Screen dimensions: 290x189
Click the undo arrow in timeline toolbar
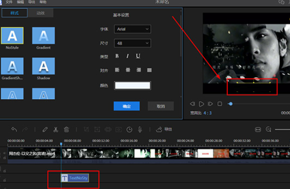point(14,129)
